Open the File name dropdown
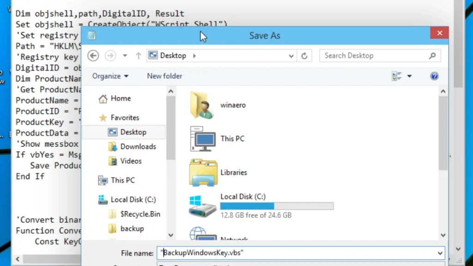The width and height of the screenshot is (473, 266). click(439, 253)
